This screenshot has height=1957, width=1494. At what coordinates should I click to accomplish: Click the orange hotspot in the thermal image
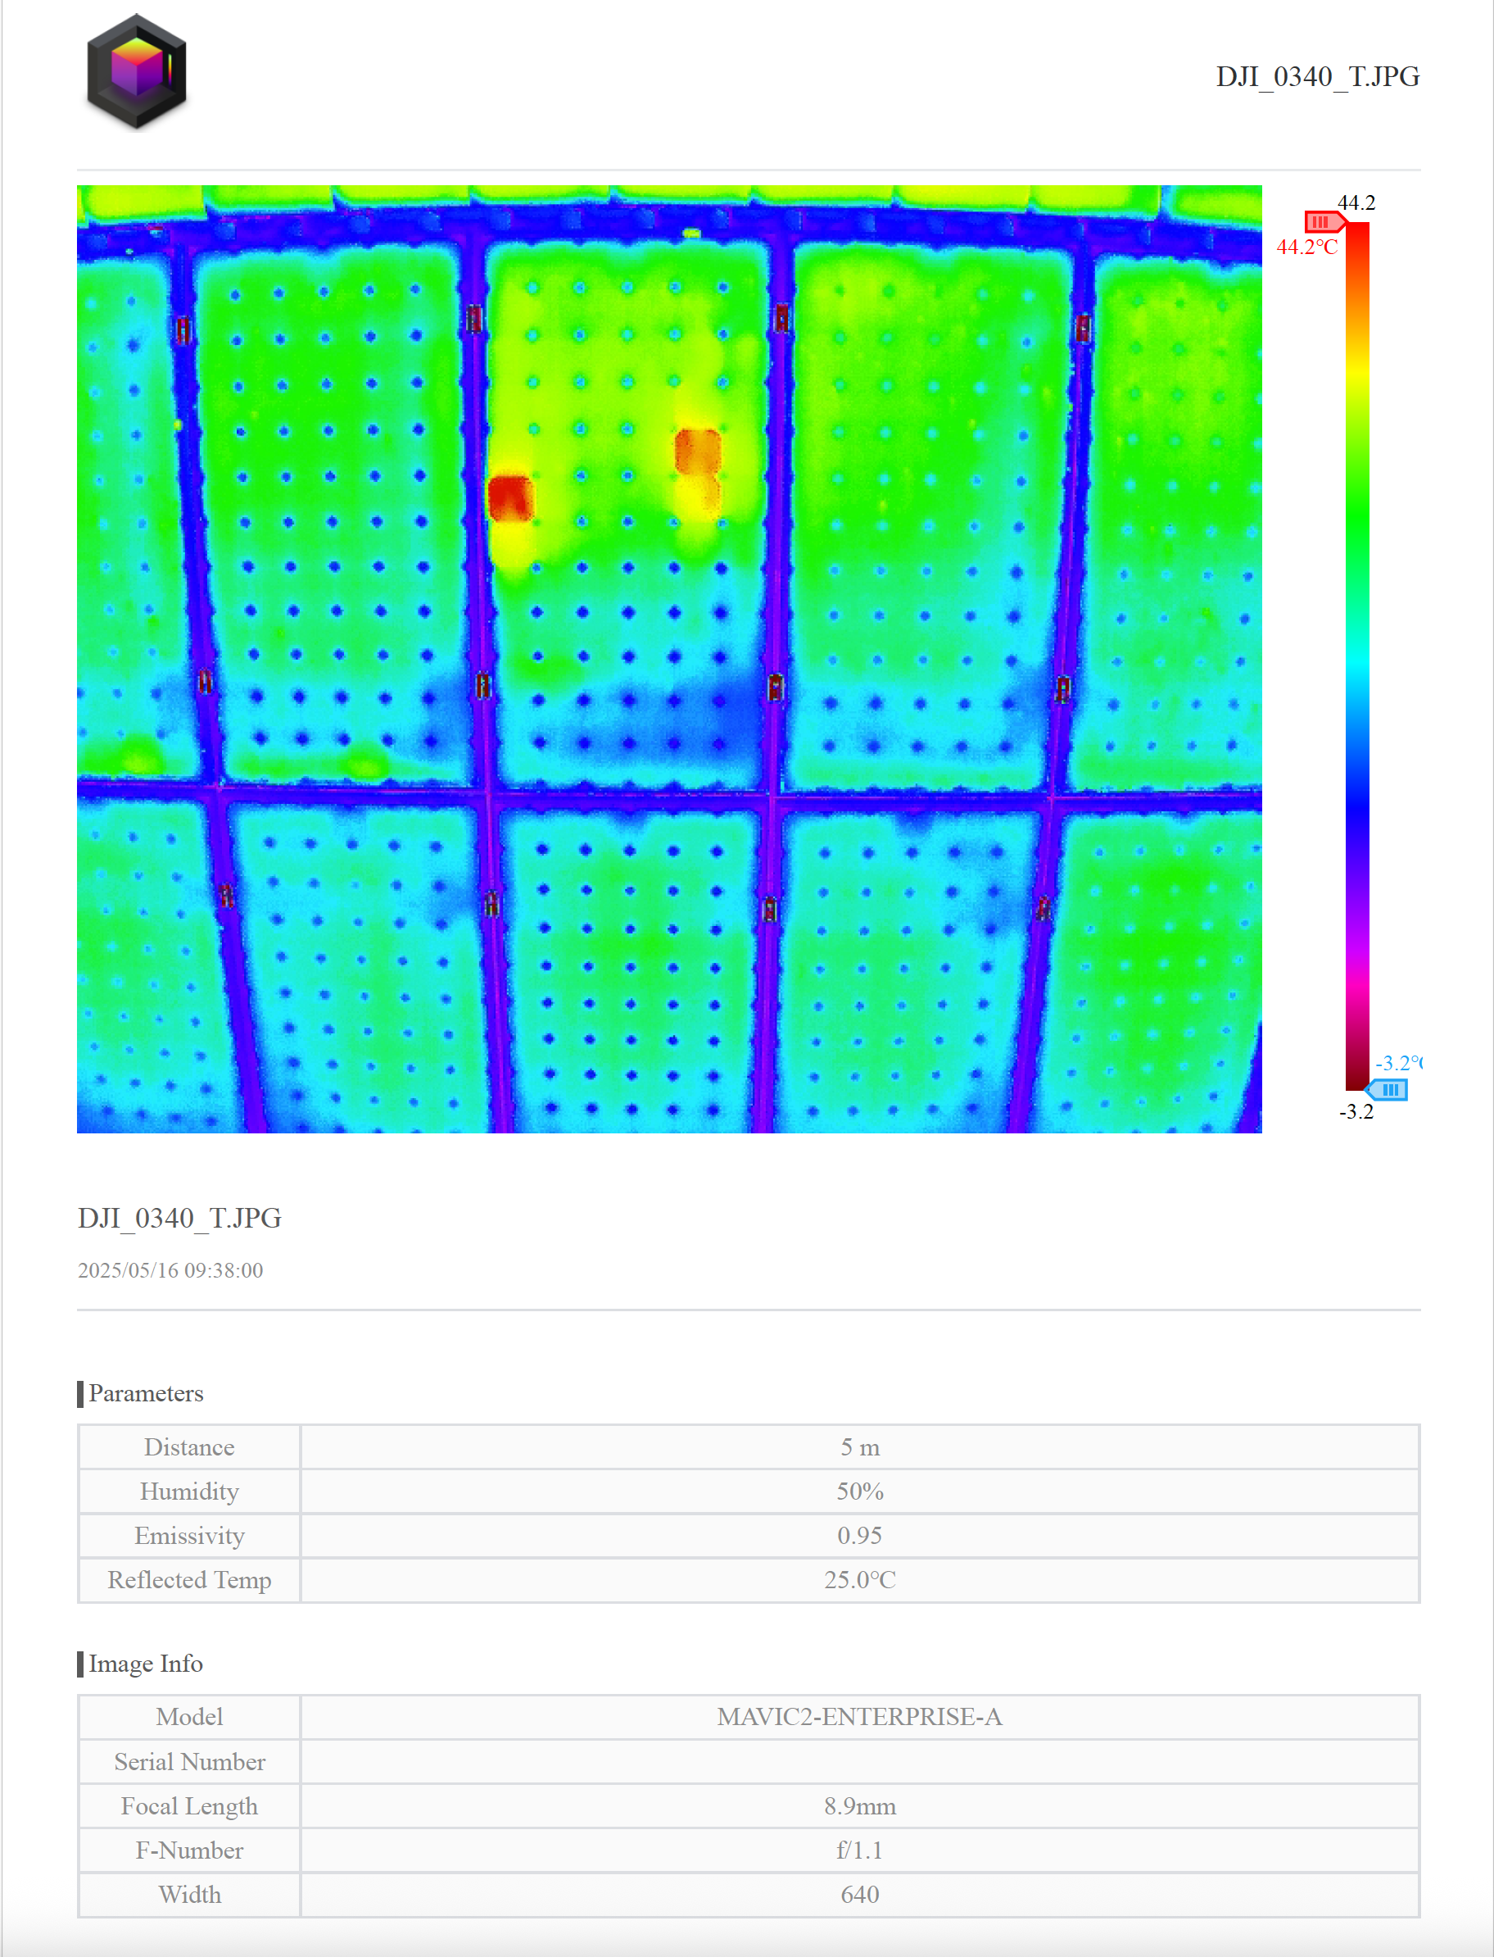point(697,452)
